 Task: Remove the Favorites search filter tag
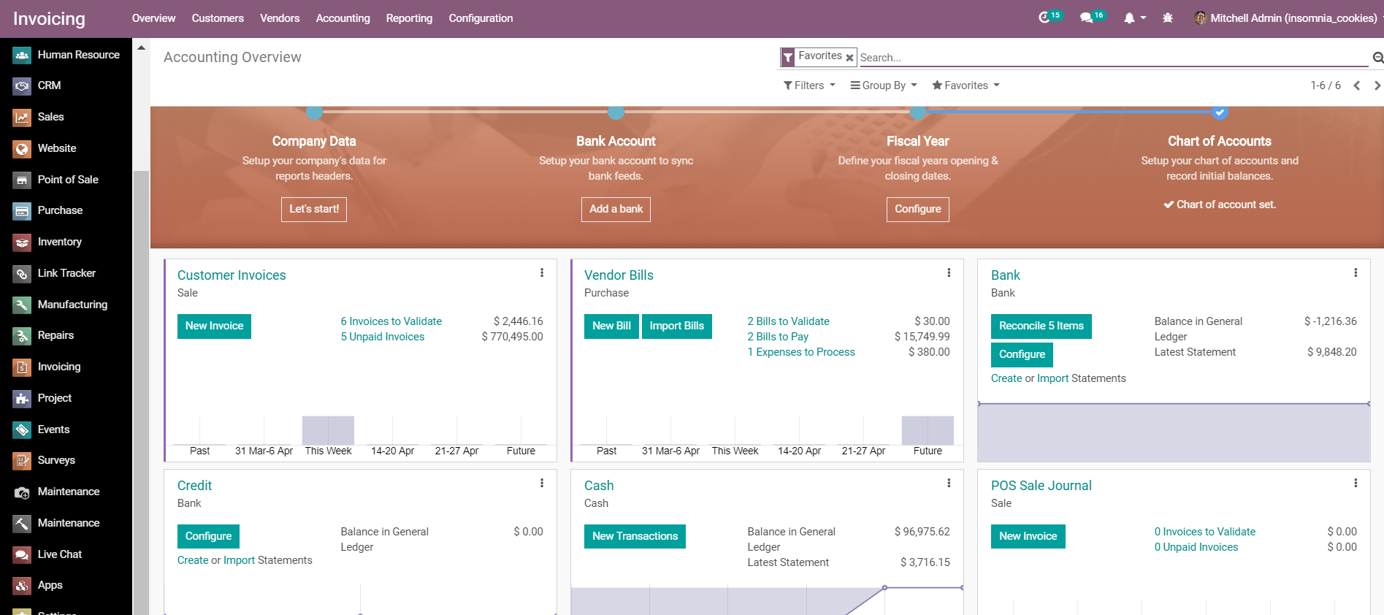click(849, 58)
